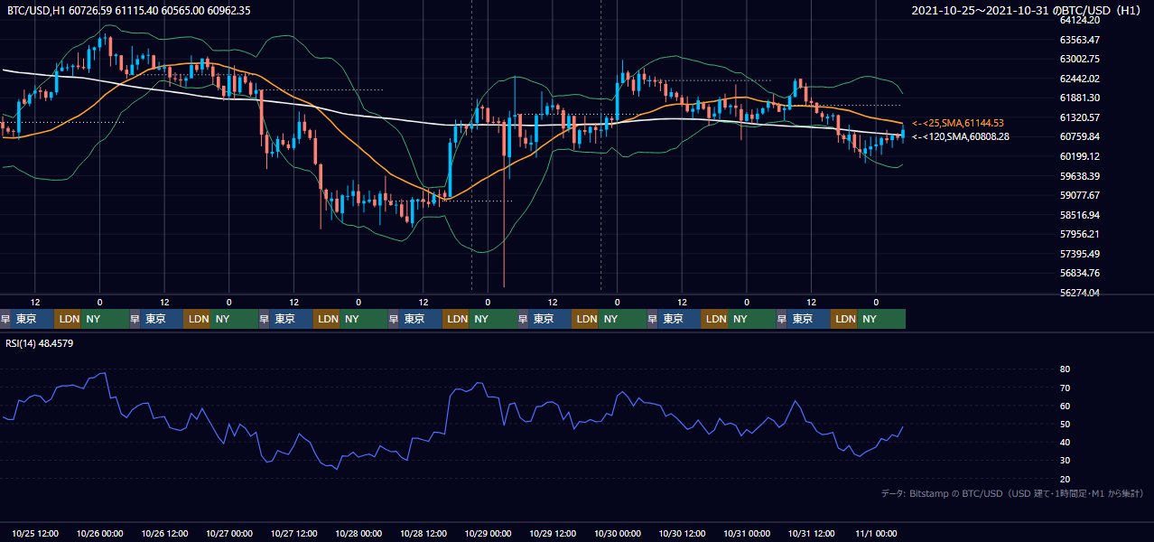Click the 10/31 00:00 date label
The width and height of the screenshot is (1154, 542).
click(747, 533)
